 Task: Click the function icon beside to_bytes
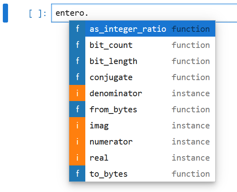(77, 173)
